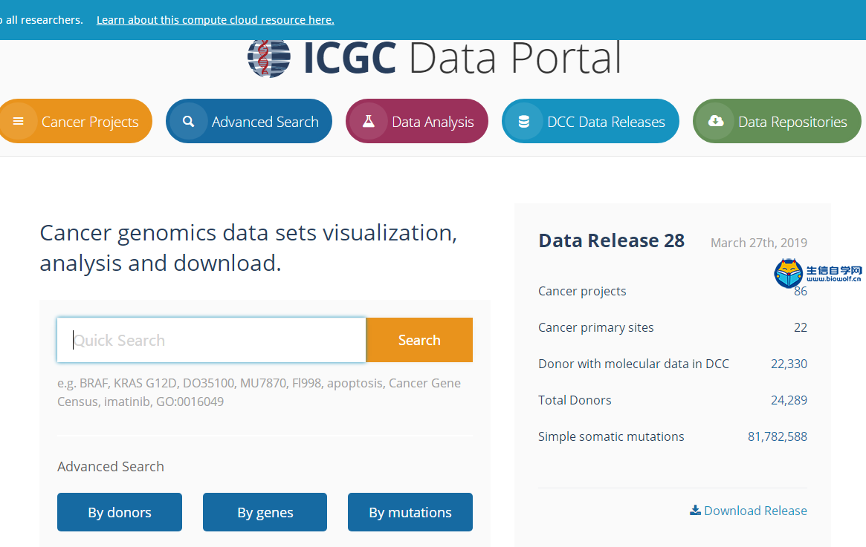The height and width of the screenshot is (547, 866).
Task: Click the flask icon on Data Analysis
Action: 369,121
